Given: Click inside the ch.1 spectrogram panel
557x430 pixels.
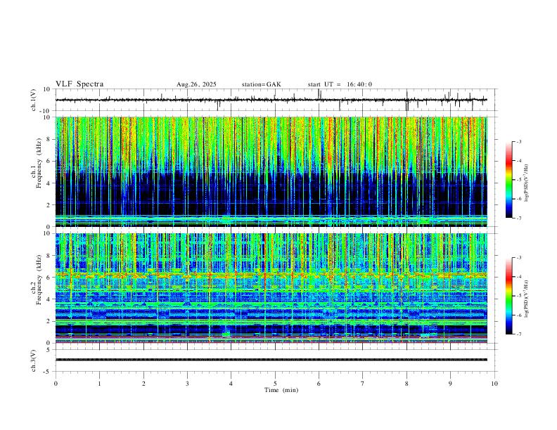Looking at the screenshot, I should click(x=271, y=171).
